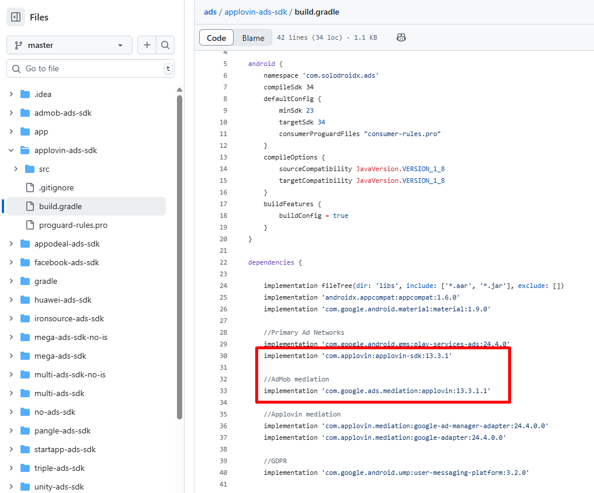Image resolution: width=594 pixels, height=493 pixels.
Task: Expand the ironsource-ads-sdk folder chevron
Action: [x=11, y=318]
